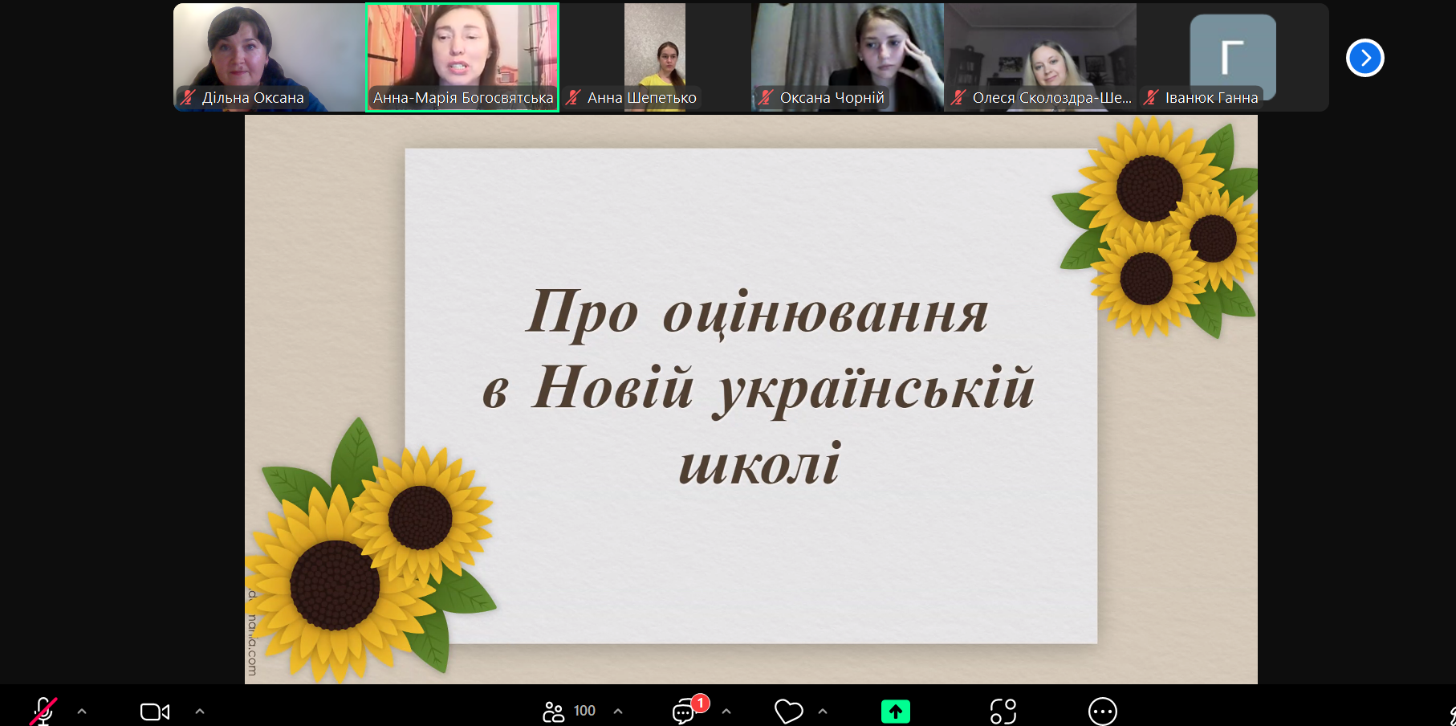Select the highlighted Анна-Марія Богосвятська video tile
Image resolution: width=1456 pixels, height=726 pixels.
[462, 52]
